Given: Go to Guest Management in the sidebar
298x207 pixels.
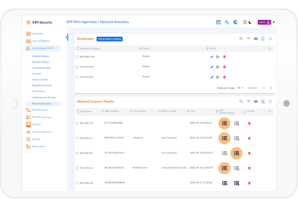Looking at the screenshot, I should [x=42, y=132].
